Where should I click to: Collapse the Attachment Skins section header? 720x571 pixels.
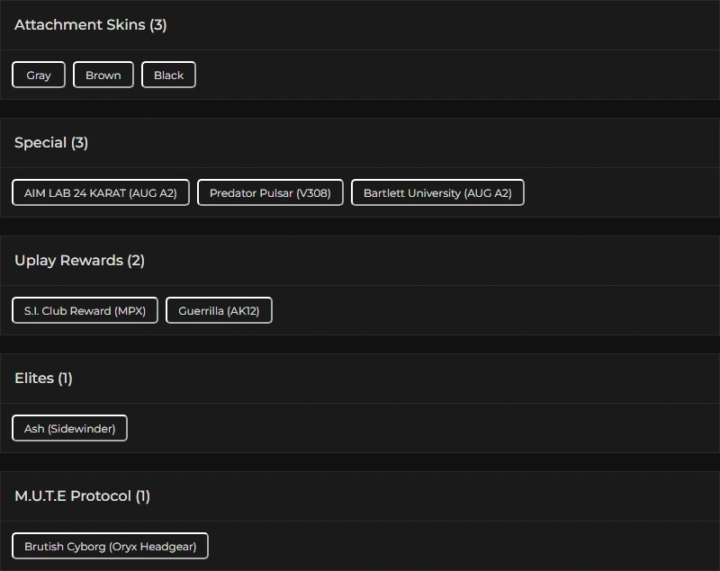[79, 25]
